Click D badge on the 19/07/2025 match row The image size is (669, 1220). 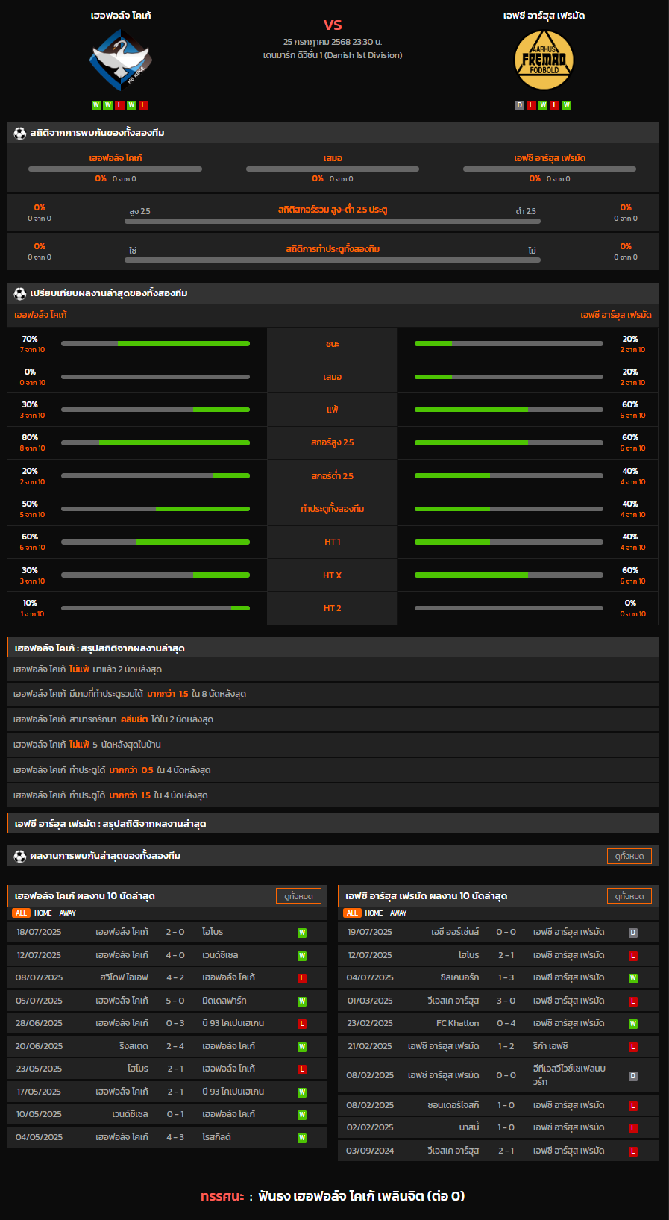pyautogui.click(x=633, y=933)
